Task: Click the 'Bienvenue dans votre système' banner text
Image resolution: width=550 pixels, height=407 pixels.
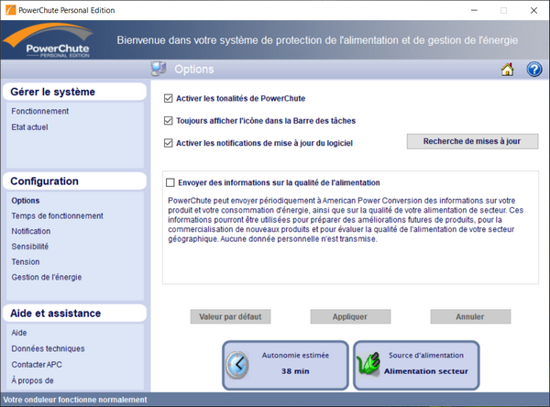Action: [x=317, y=40]
